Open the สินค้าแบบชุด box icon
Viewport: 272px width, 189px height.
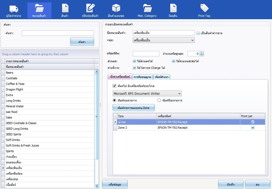tap(116, 9)
